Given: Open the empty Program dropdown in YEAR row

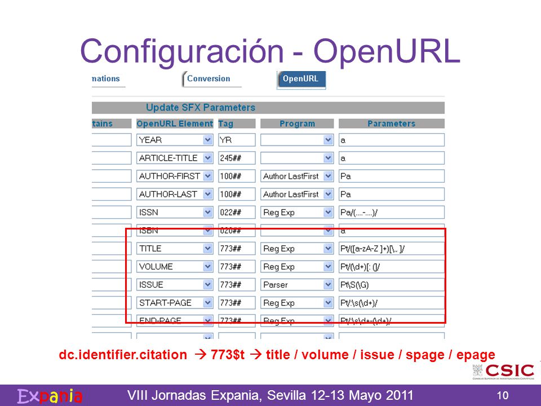Looking at the screenshot, I should point(297,140).
